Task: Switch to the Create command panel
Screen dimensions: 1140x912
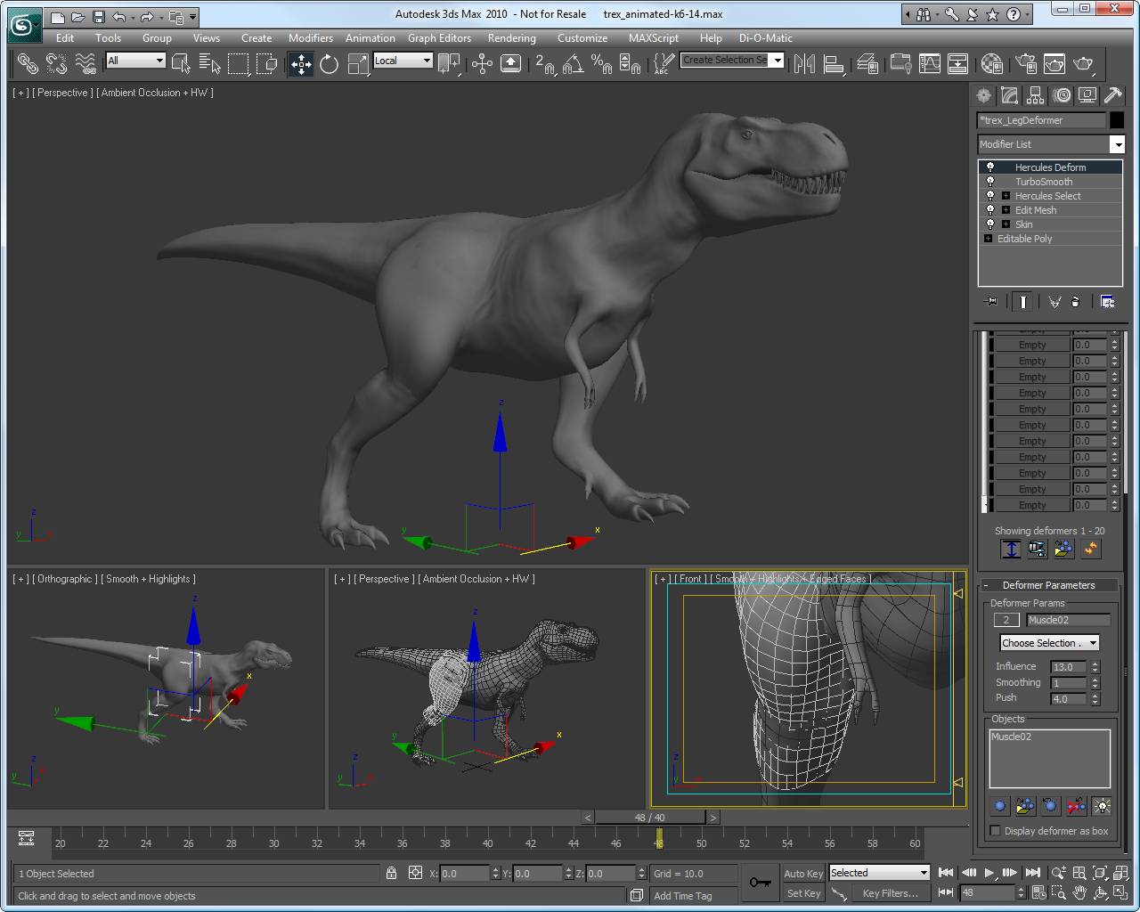Action: tap(982, 95)
